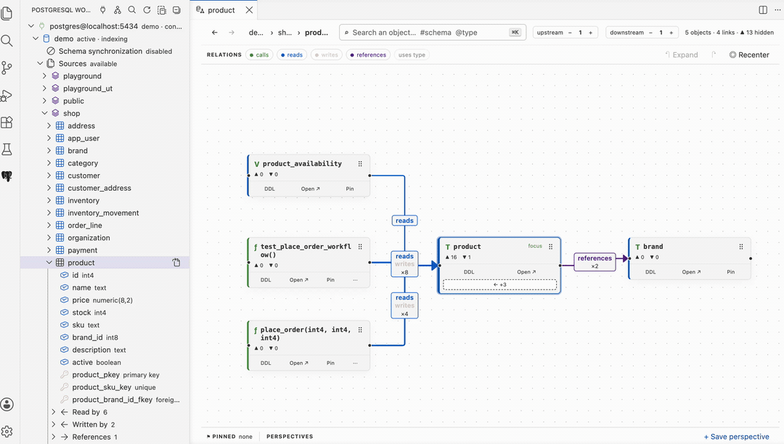Open the Explorer files icon in activity bar
The image size is (784, 444).
[7, 14]
